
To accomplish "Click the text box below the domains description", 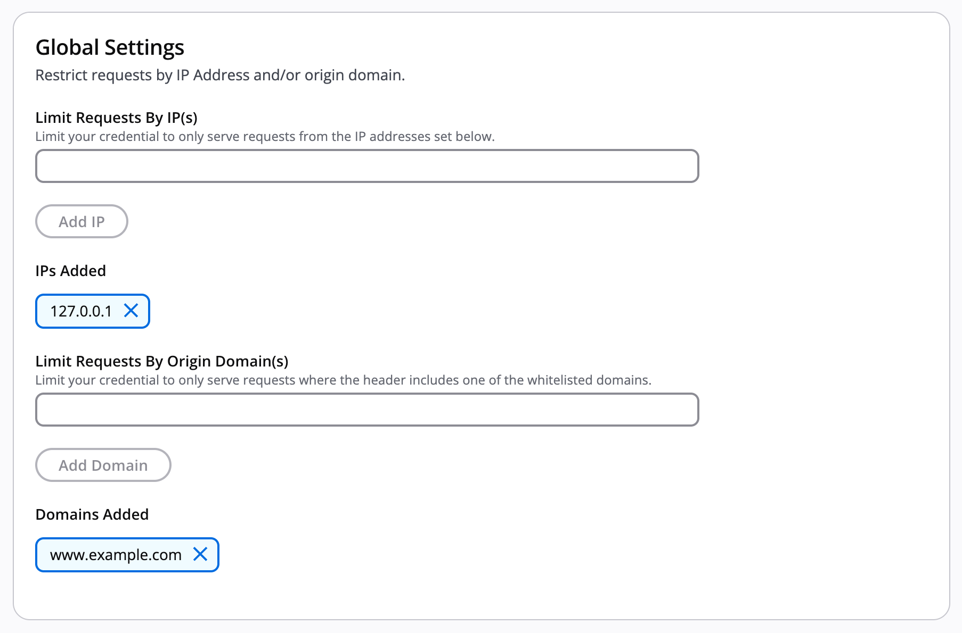I will (366, 409).
